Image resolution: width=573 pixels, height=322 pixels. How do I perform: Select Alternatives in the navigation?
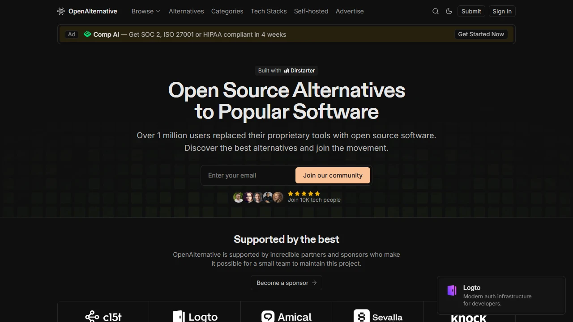(x=186, y=11)
